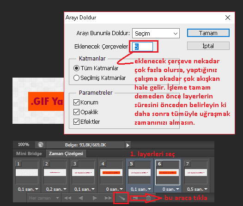Click the tween animation frames icon
This screenshot has width=243, height=206.
[x=121, y=198]
